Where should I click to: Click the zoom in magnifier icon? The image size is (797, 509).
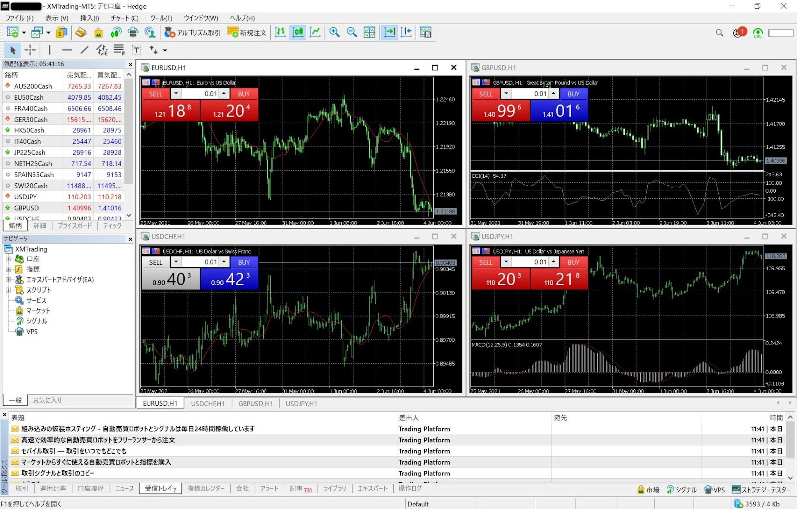point(334,32)
